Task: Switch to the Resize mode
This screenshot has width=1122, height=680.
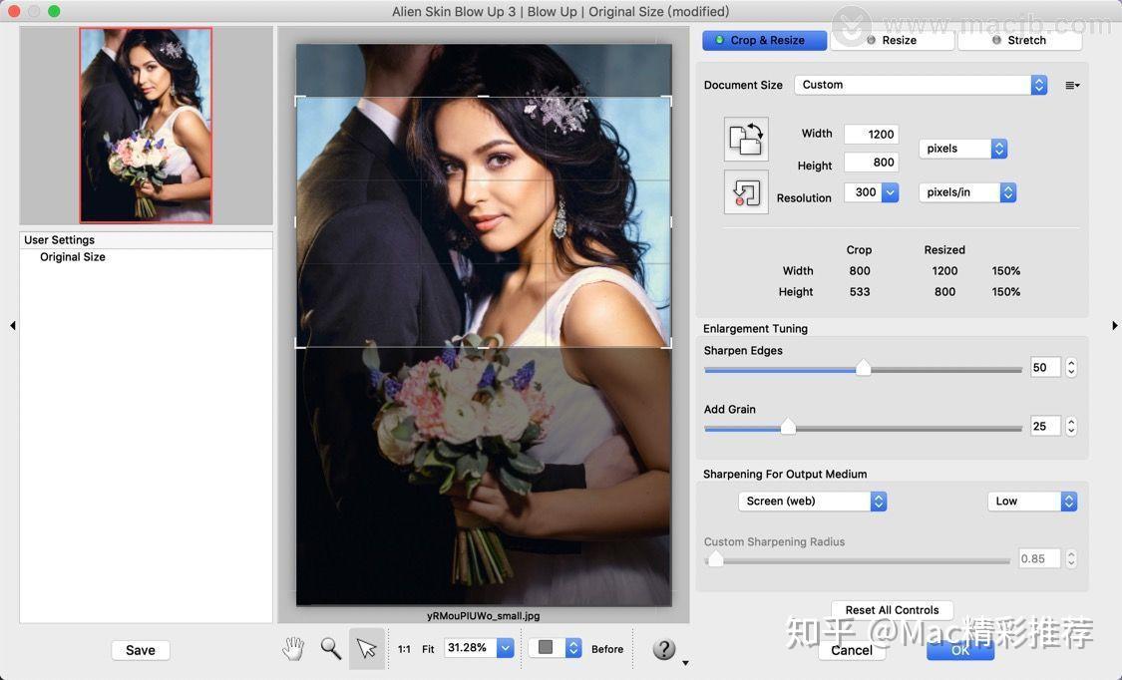Action: 892,40
